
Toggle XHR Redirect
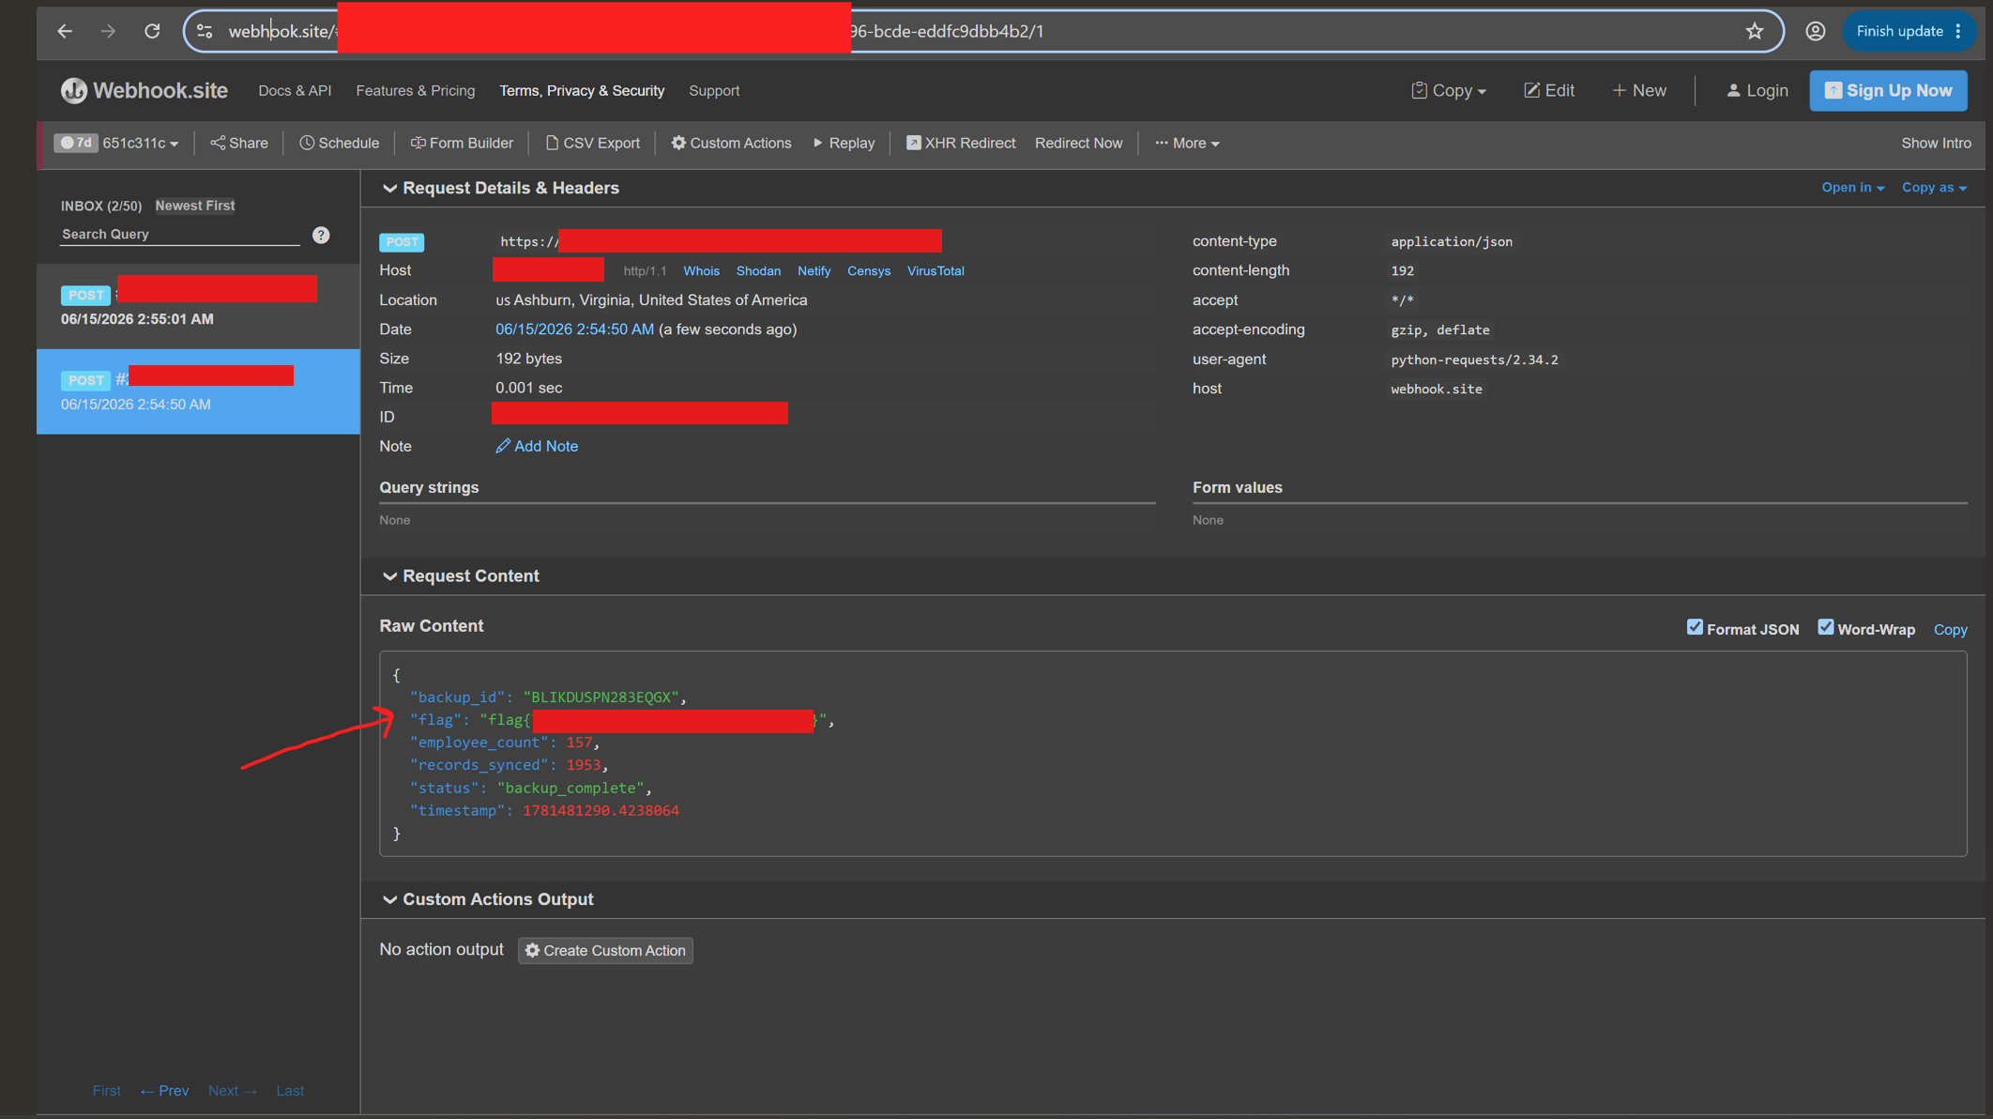coord(961,143)
